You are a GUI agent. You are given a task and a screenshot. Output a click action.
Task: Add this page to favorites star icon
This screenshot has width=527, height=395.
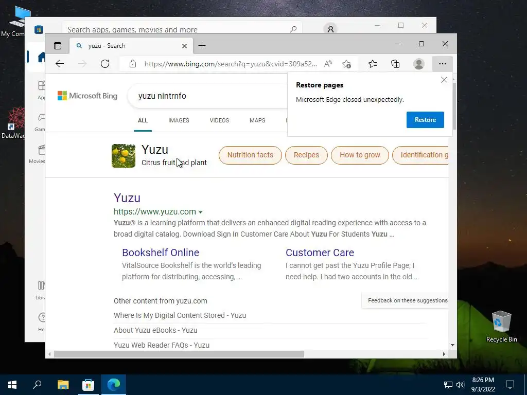346,64
